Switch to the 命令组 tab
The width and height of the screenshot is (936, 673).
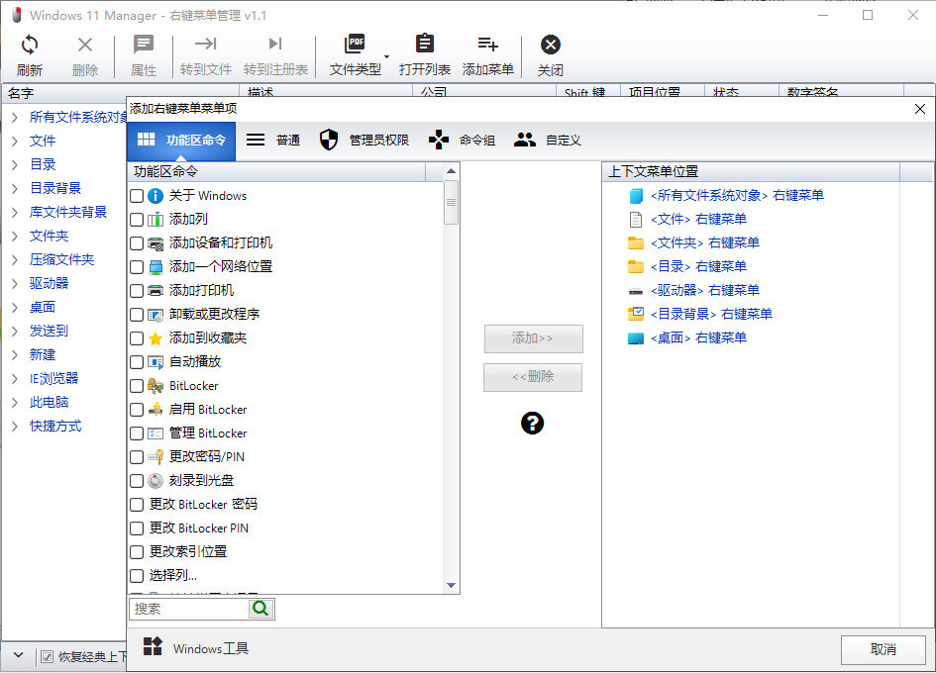click(x=462, y=141)
